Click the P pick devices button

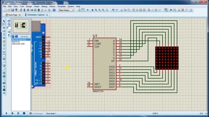click(x=13, y=36)
